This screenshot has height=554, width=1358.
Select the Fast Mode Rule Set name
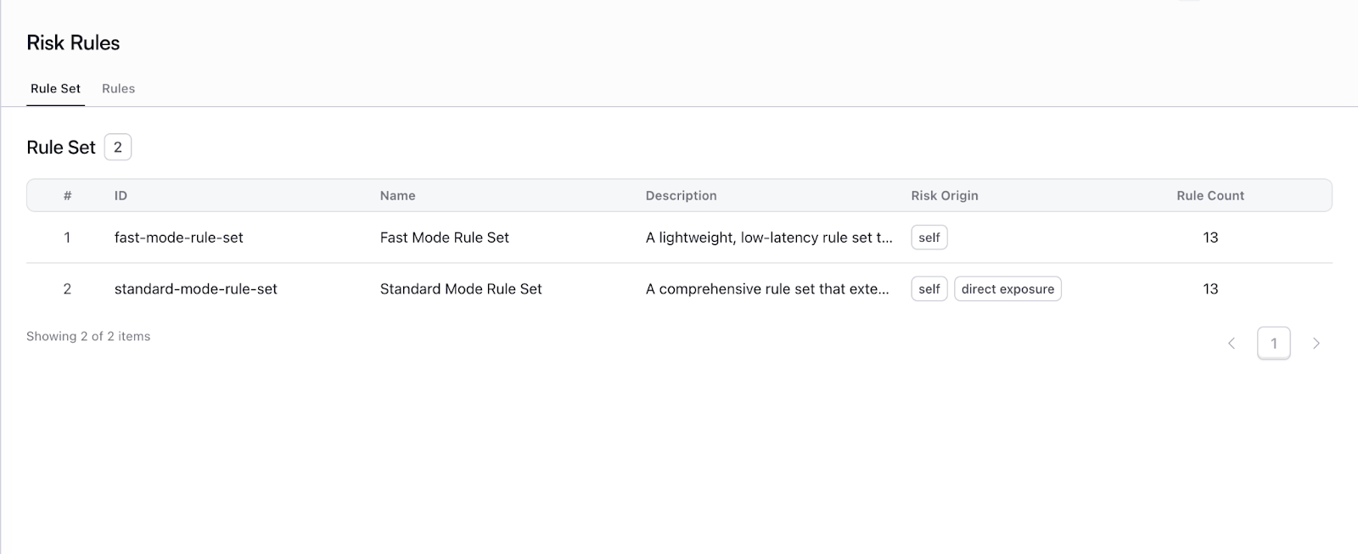coord(444,238)
